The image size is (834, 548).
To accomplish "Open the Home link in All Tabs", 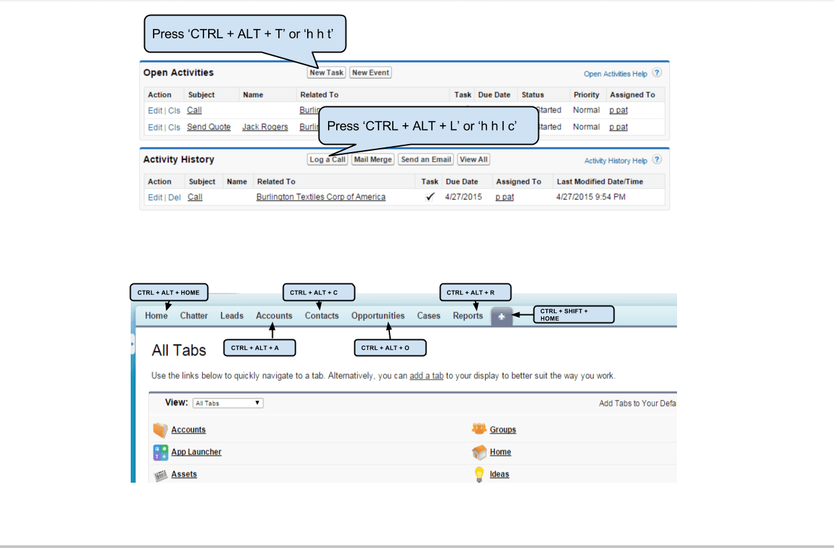I will click(501, 452).
